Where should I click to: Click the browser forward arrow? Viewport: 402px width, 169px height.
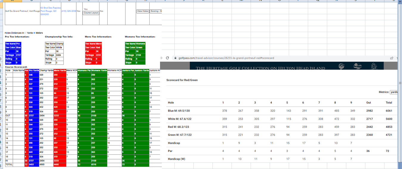point(161,58)
